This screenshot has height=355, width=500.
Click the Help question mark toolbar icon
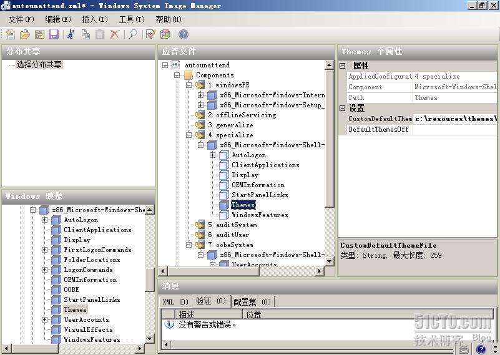coord(184,34)
